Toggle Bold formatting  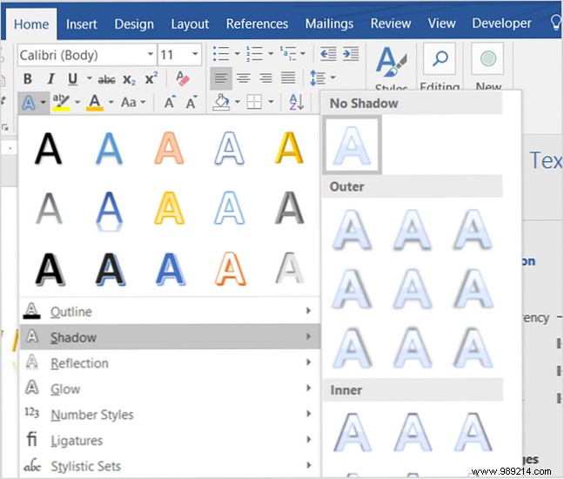pyautogui.click(x=27, y=78)
